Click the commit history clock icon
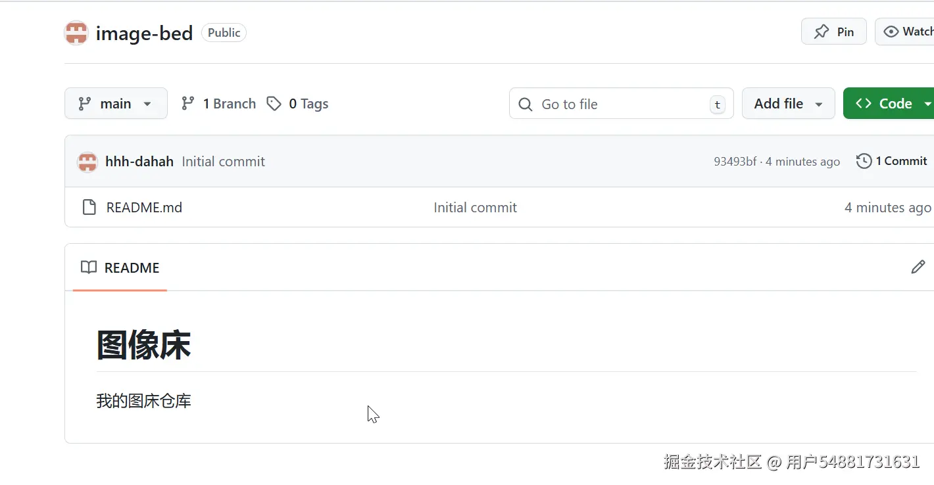 click(864, 161)
